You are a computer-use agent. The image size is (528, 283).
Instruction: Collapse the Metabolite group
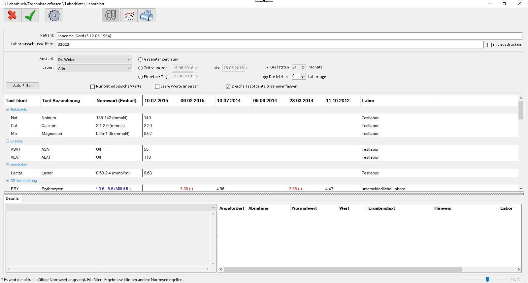pyautogui.click(x=8, y=165)
